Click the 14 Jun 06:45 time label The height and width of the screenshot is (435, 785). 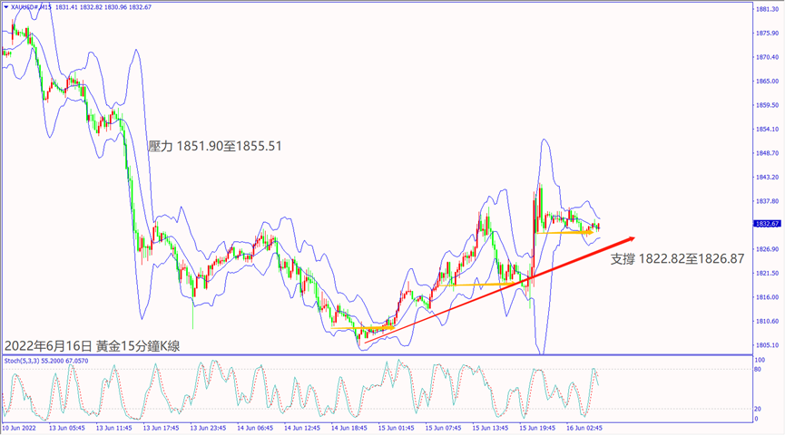coord(254,427)
